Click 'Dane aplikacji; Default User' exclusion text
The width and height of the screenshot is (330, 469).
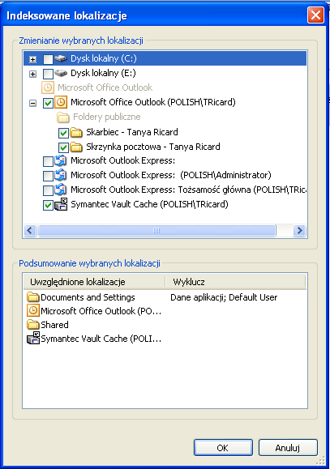[x=224, y=297]
